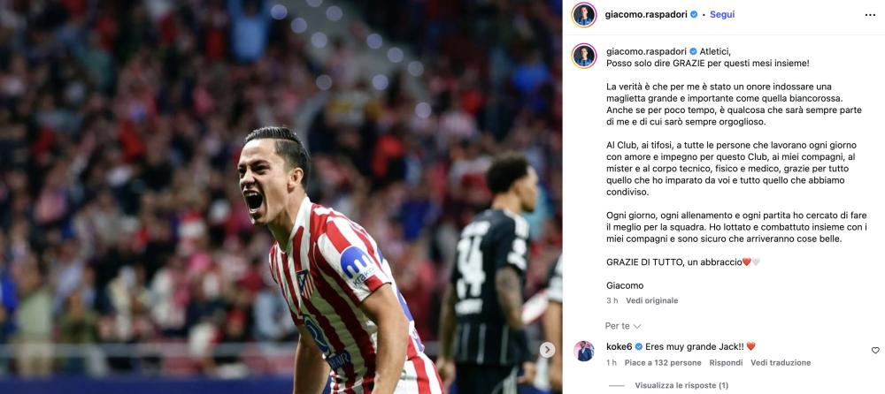Click koke6's profile avatar
This screenshot has height=394, width=885.
583,352
